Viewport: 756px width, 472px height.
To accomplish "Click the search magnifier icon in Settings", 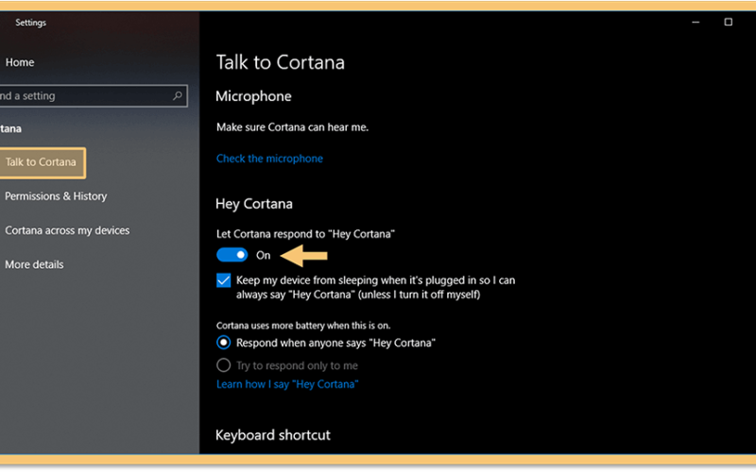I will pyautogui.click(x=178, y=96).
